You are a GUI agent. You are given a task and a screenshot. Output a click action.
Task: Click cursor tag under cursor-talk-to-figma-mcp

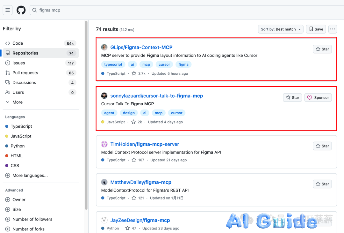pos(177,113)
